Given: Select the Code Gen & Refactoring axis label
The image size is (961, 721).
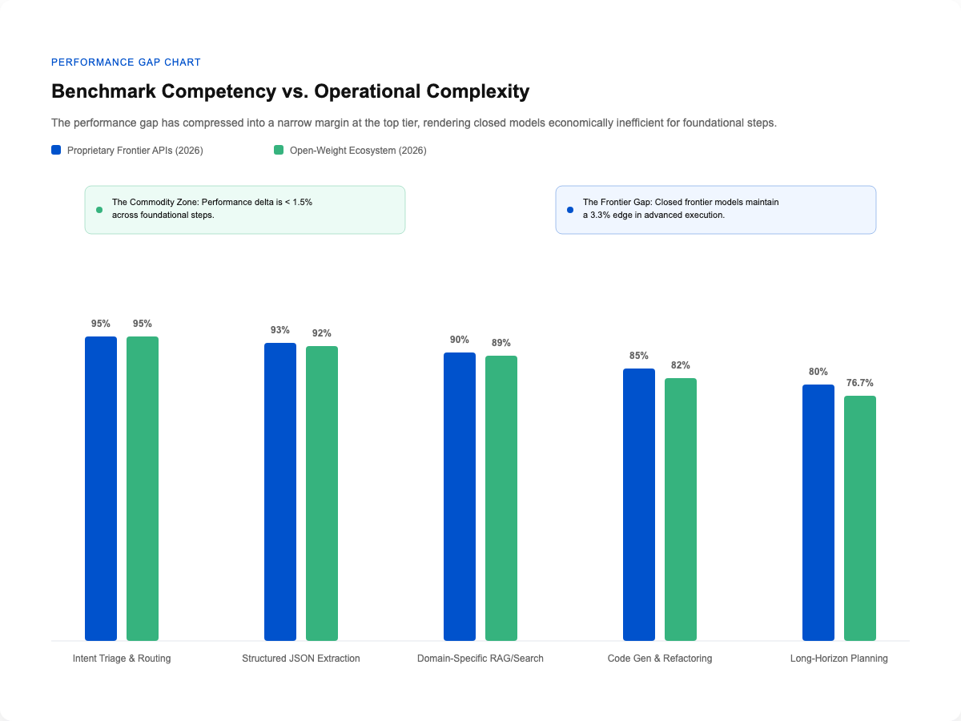Looking at the screenshot, I should [x=660, y=659].
